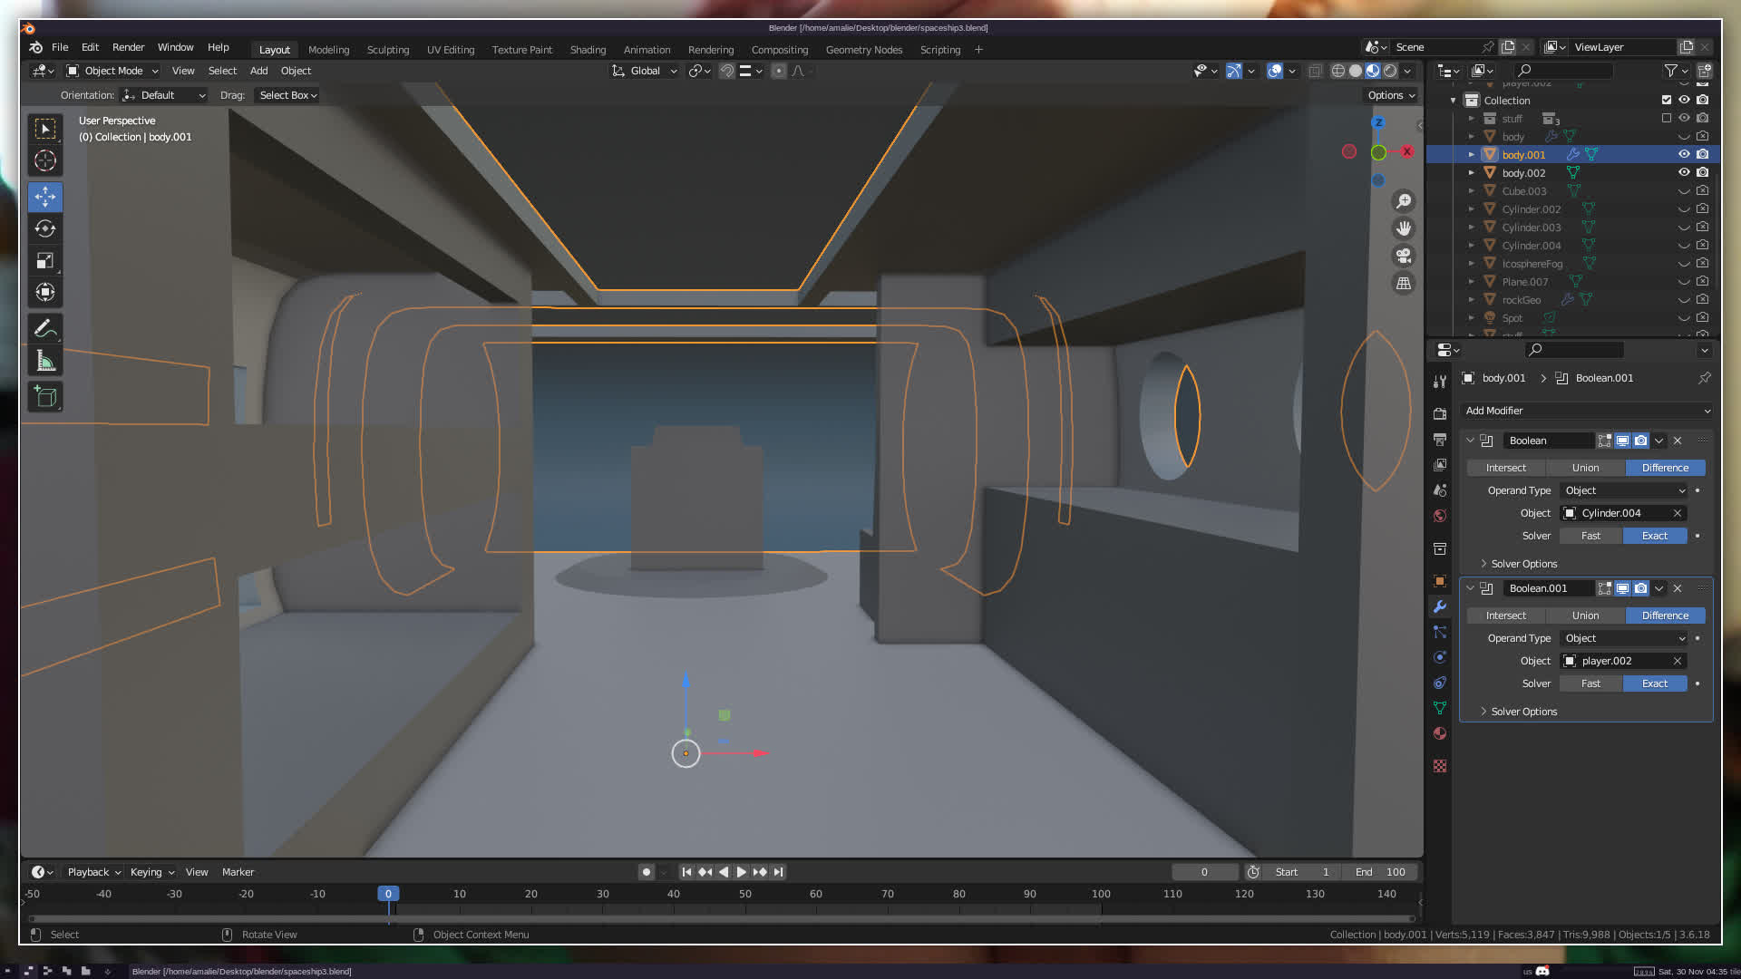Image resolution: width=1741 pixels, height=979 pixels.
Task: Toggle Collection exclude checkbox
Action: 1666,100
